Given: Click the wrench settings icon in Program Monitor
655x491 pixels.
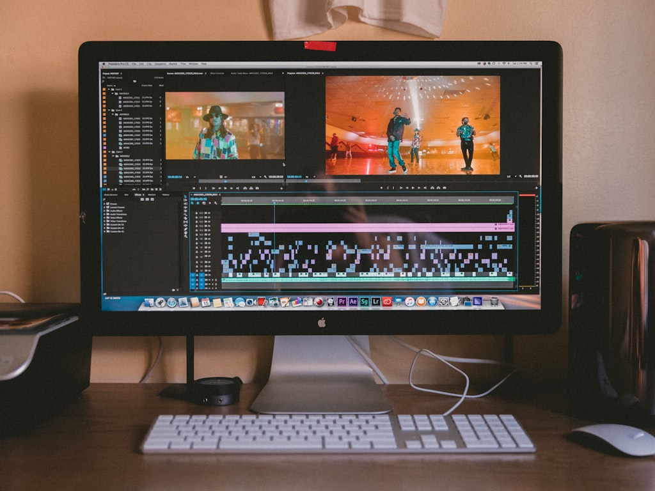Looking at the screenshot, I should [521, 176].
